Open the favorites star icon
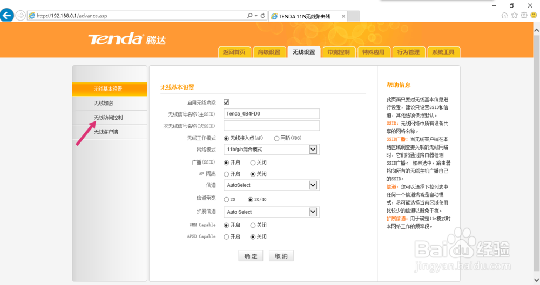 tap(514, 15)
